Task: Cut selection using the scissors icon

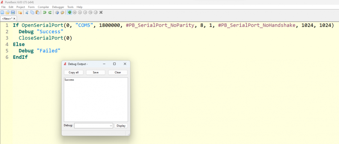Action: (27, 12)
